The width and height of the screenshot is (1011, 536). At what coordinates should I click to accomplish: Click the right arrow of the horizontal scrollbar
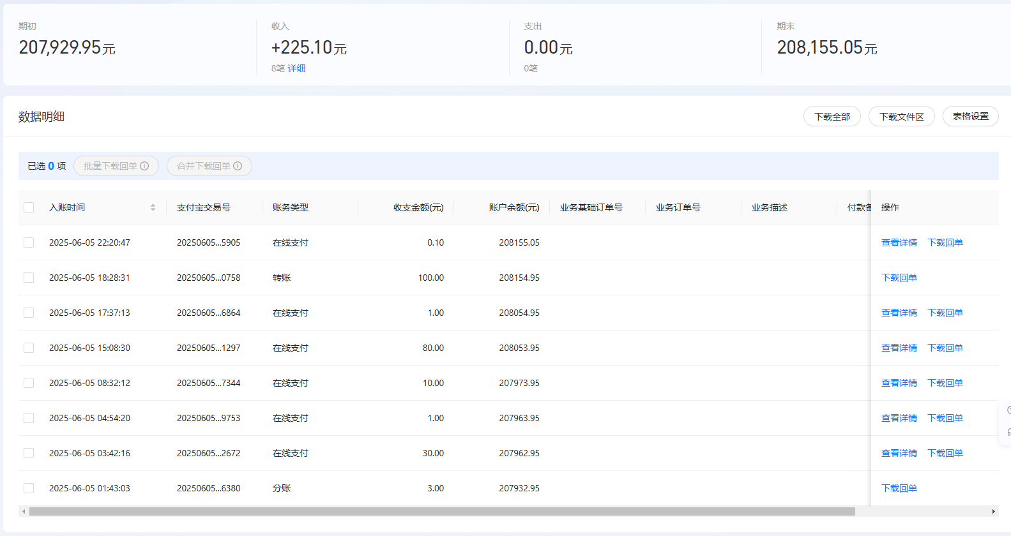993,511
